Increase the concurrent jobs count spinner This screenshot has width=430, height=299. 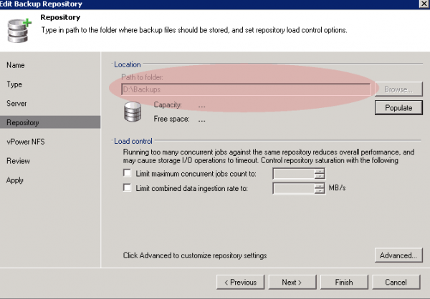point(320,170)
